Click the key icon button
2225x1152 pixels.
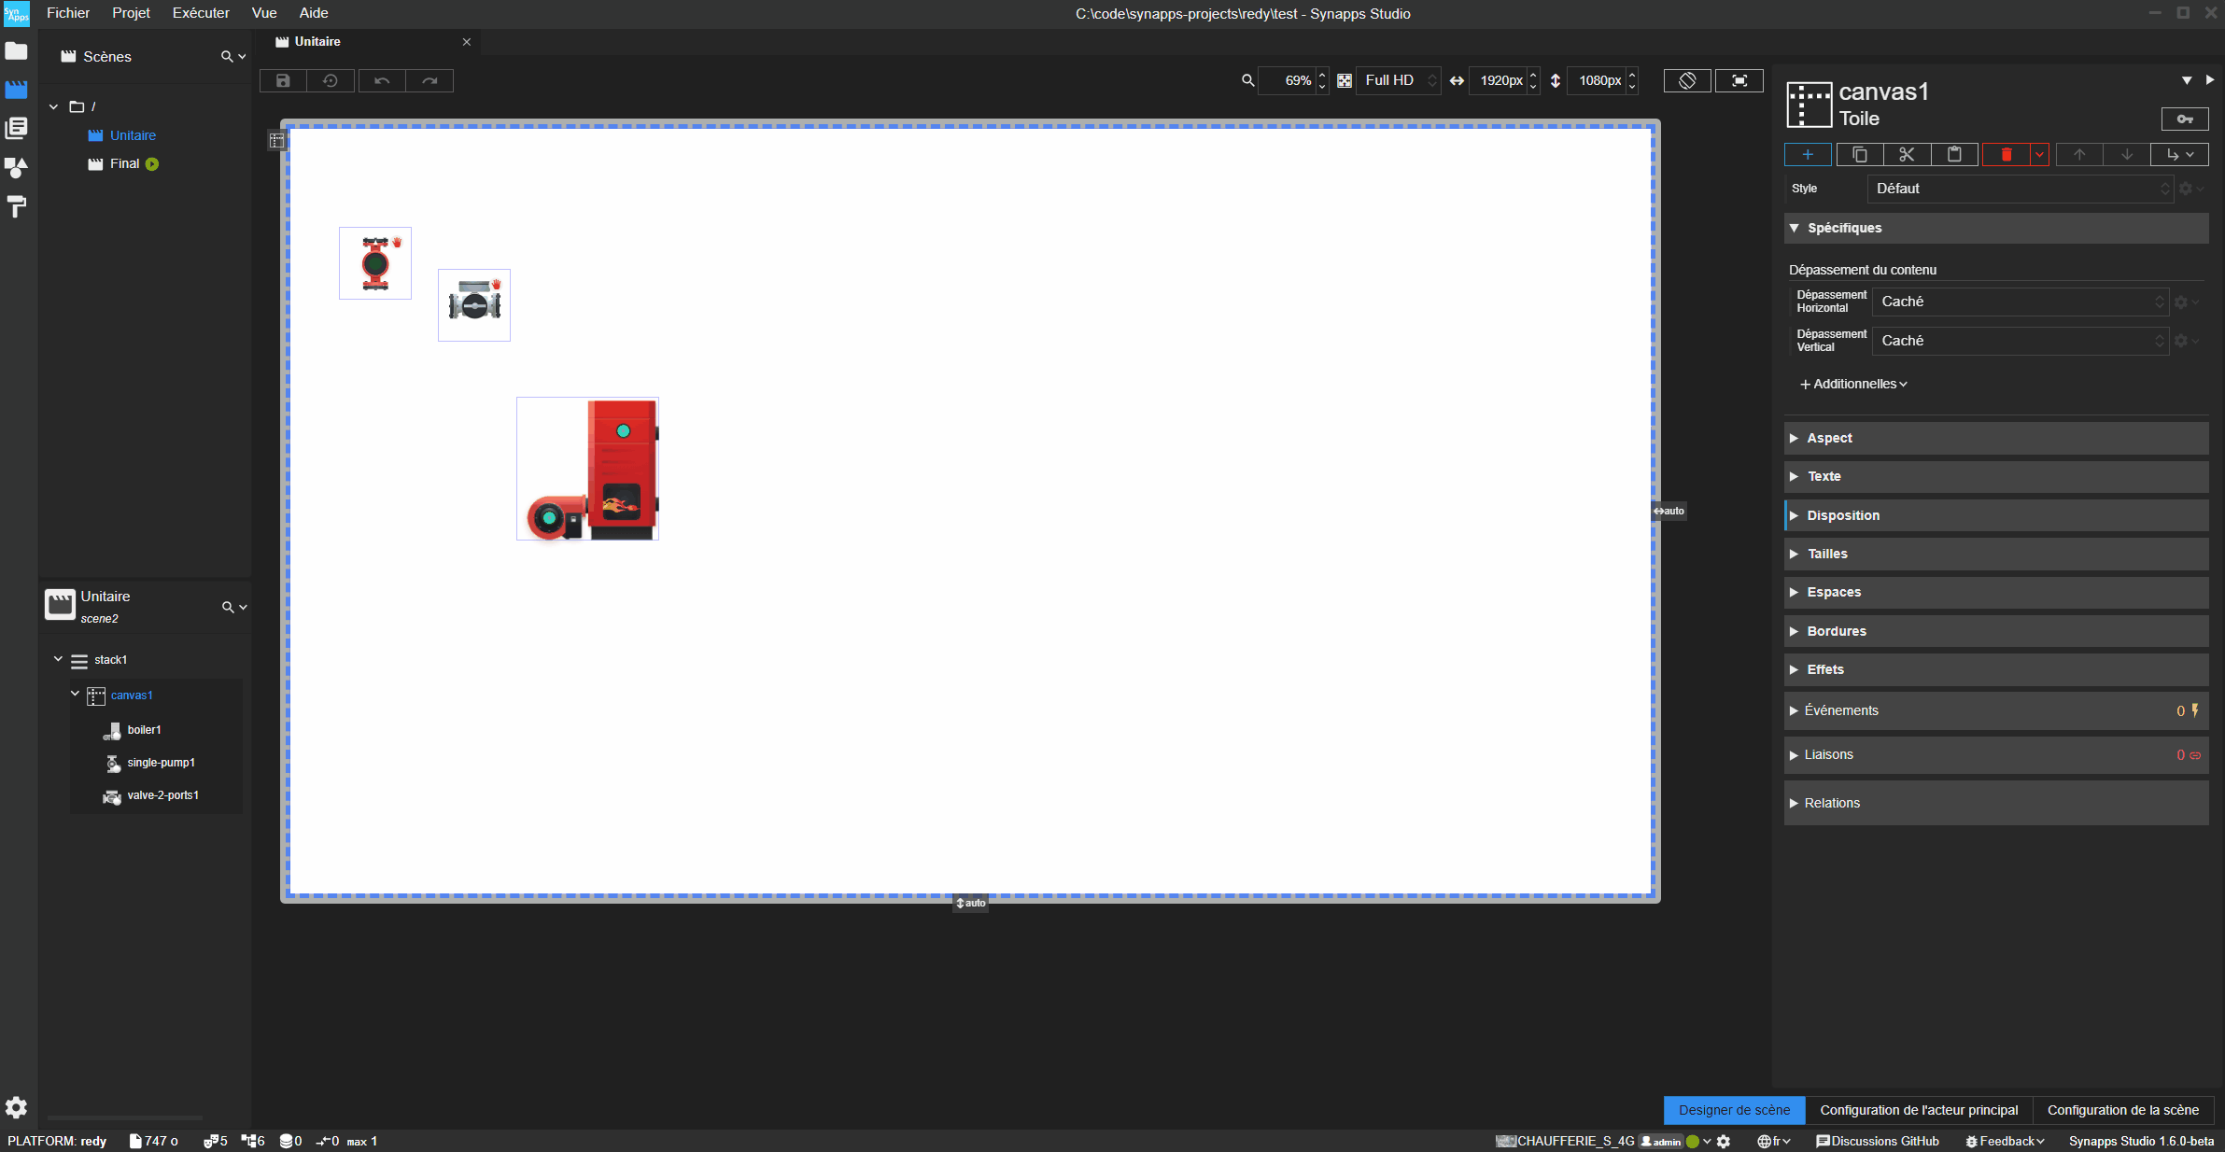[2184, 119]
